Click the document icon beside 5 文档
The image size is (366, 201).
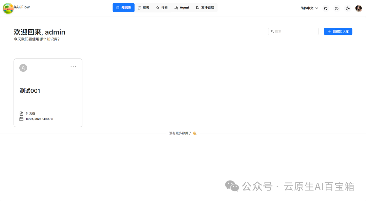click(x=21, y=114)
